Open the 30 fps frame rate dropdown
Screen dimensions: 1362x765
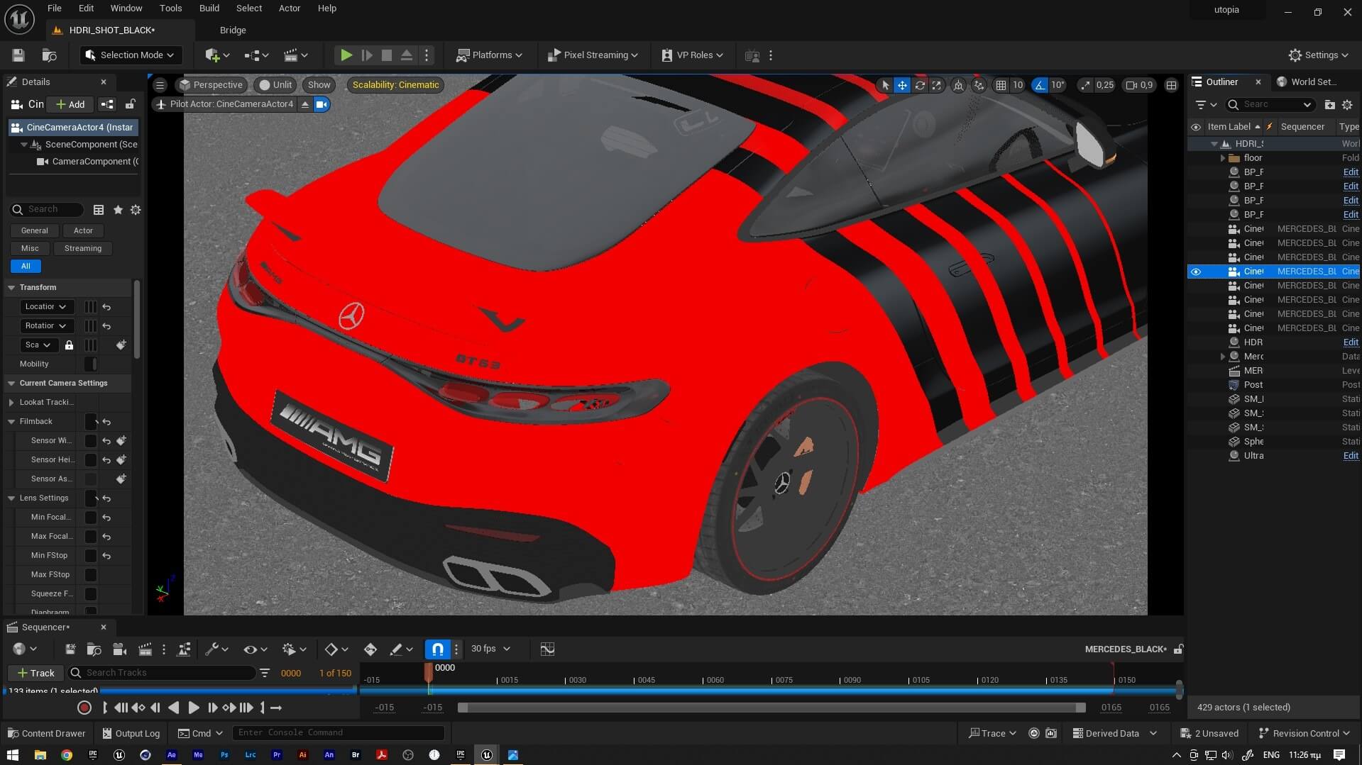click(488, 648)
